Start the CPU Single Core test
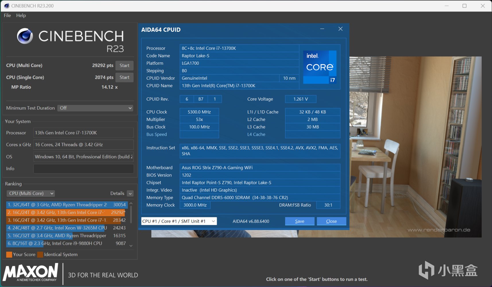Image resolution: width=492 pixels, height=287 pixels. pos(124,77)
